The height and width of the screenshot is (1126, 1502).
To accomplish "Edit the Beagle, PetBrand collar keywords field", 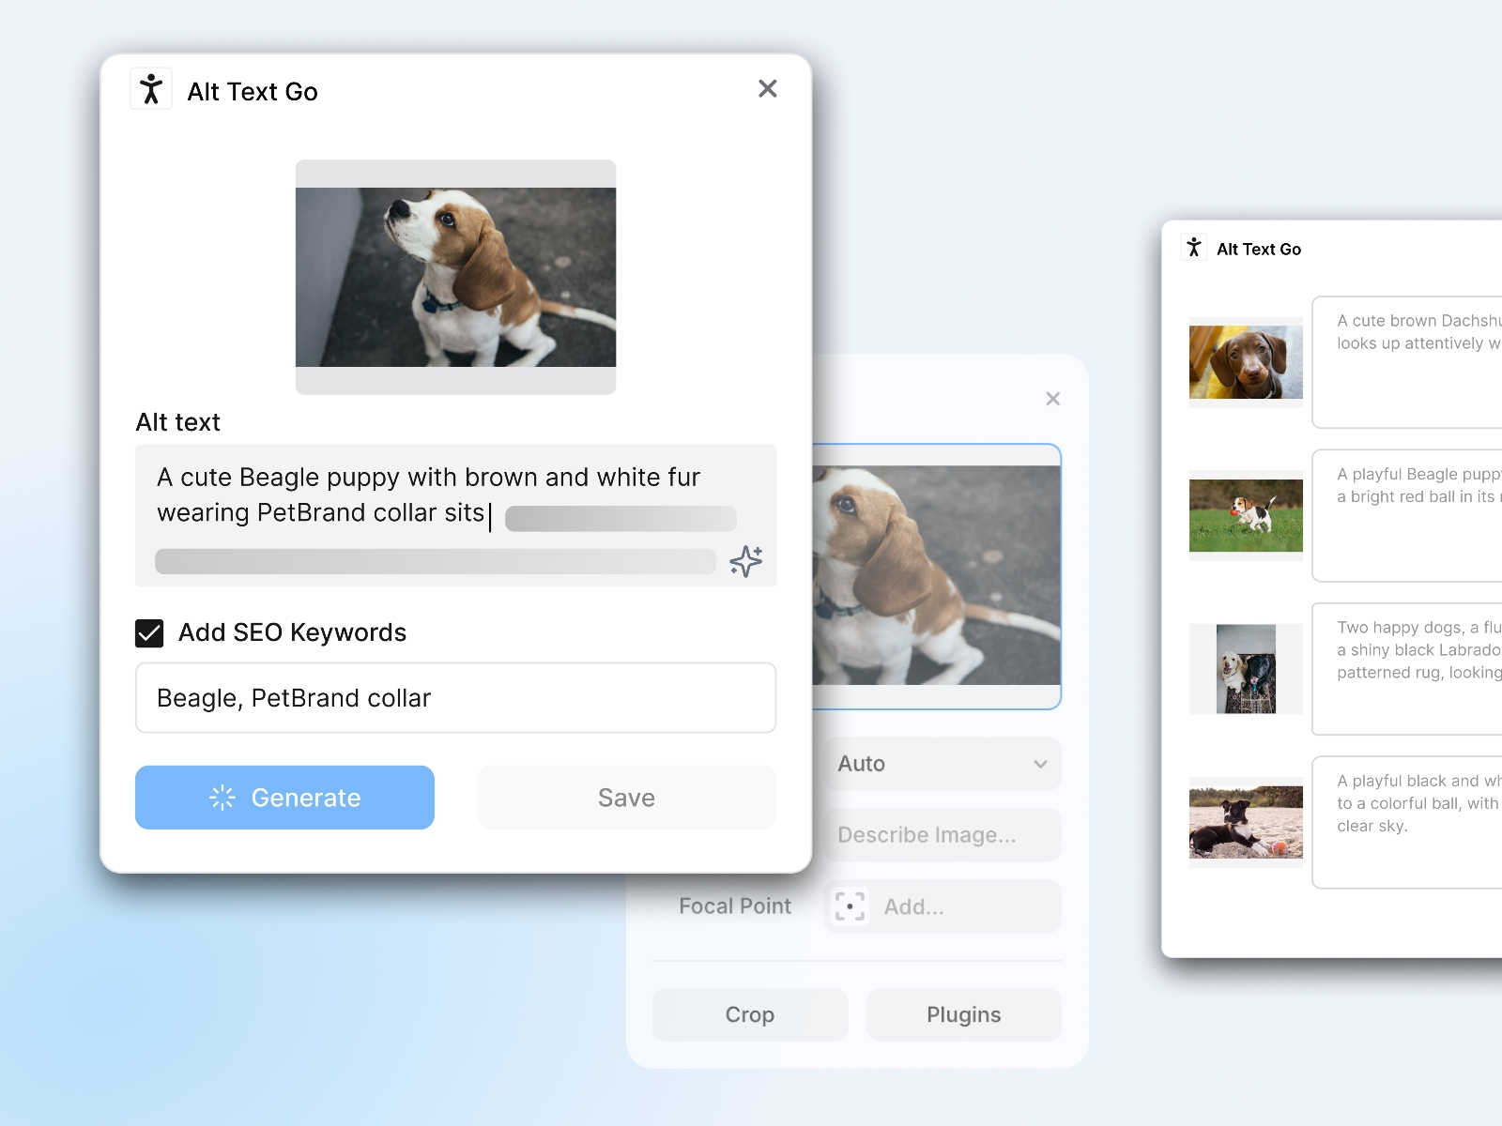I will 455,698.
